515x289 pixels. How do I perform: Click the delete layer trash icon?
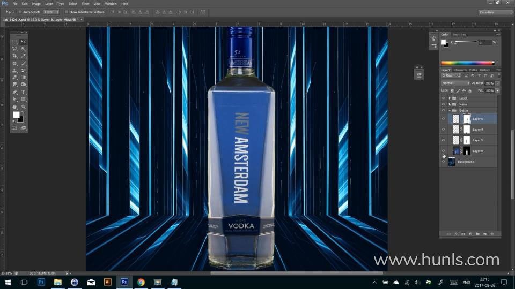tap(492, 234)
